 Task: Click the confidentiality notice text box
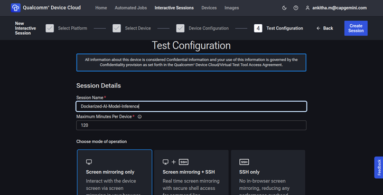point(191,62)
